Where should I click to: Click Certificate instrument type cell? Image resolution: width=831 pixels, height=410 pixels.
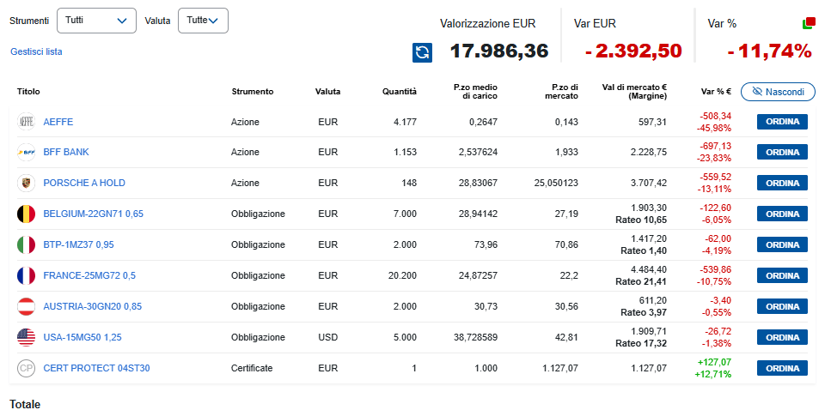click(x=252, y=368)
